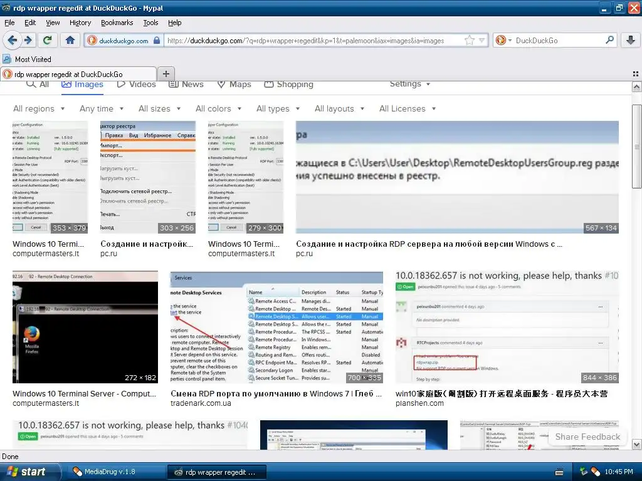Click the taskbar clock showing 10:45 PM
The image size is (642, 481).
[x=619, y=472]
